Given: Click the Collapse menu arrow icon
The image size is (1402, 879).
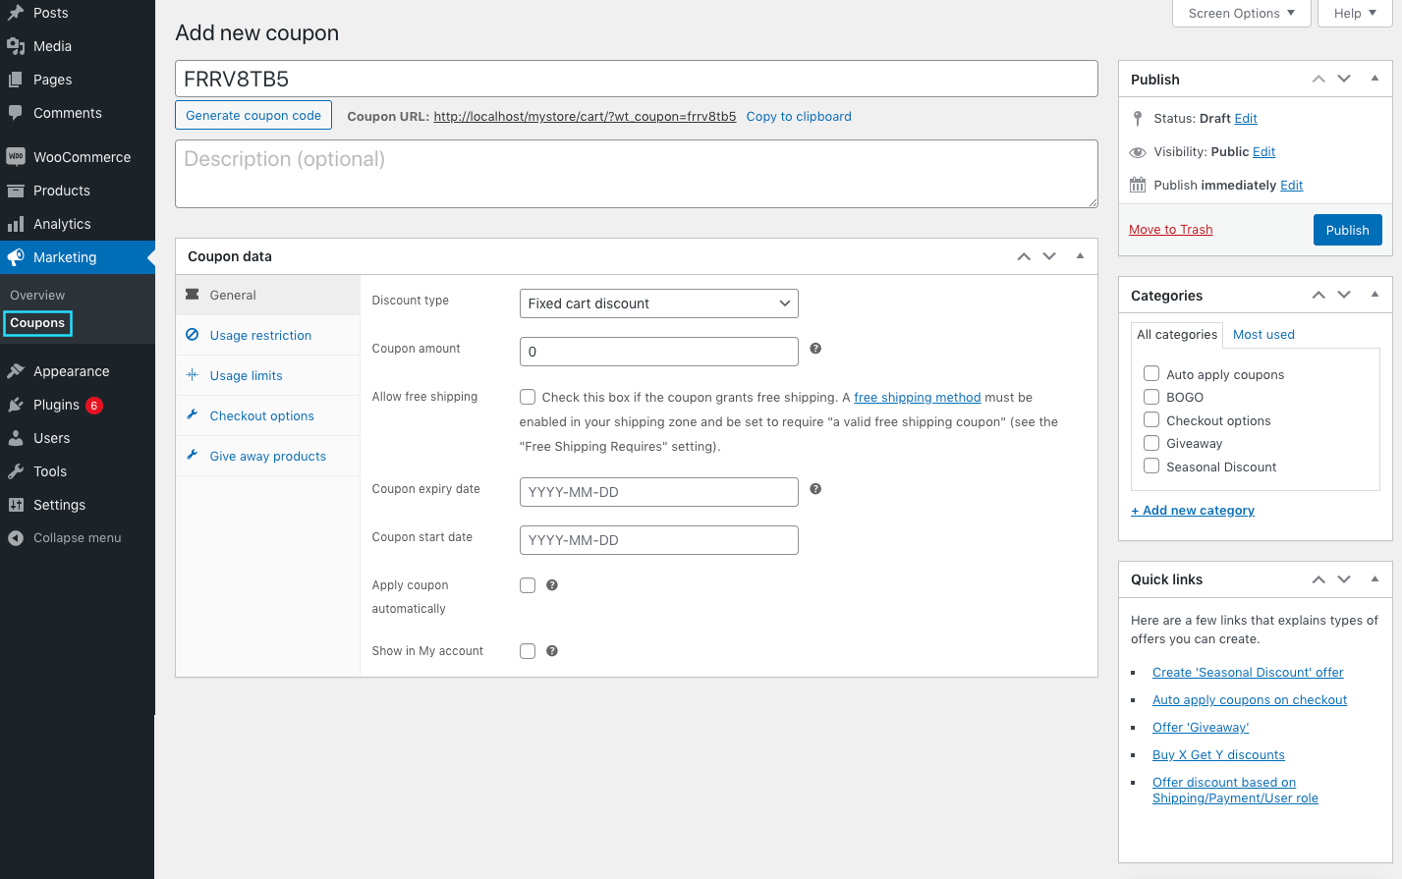Looking at the screenshot, I should coord(16,538).
